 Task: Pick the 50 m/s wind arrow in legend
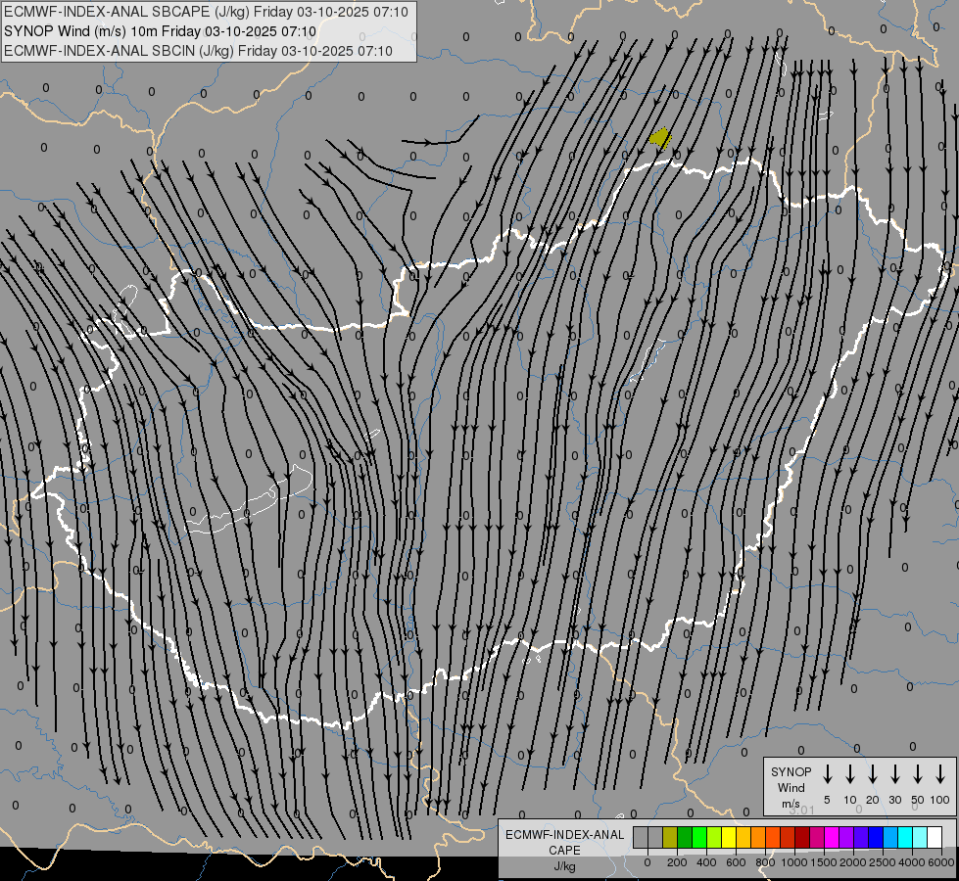coord(918,774)
